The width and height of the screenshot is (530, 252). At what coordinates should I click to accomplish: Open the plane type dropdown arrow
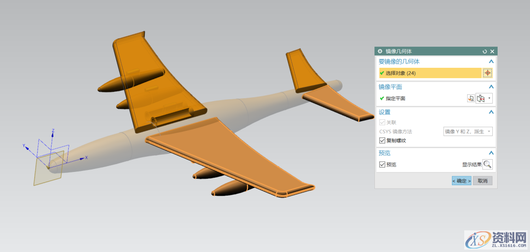[489, 98]
